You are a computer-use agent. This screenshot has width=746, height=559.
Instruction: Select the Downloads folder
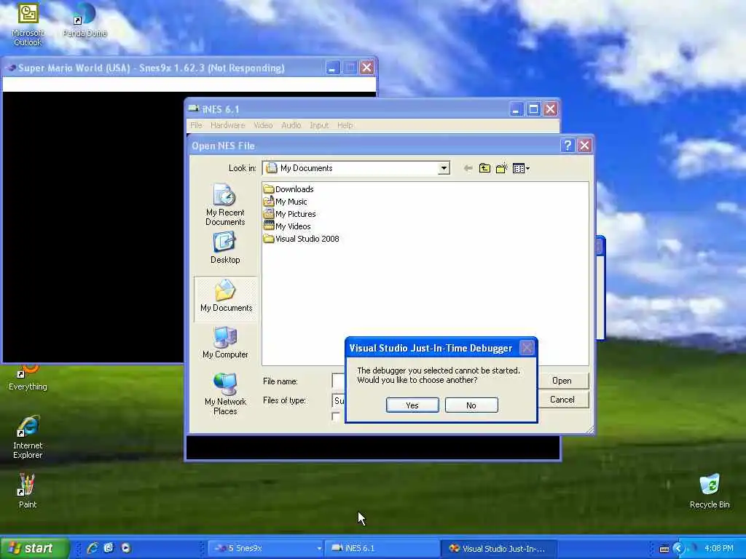coord(288,189)
